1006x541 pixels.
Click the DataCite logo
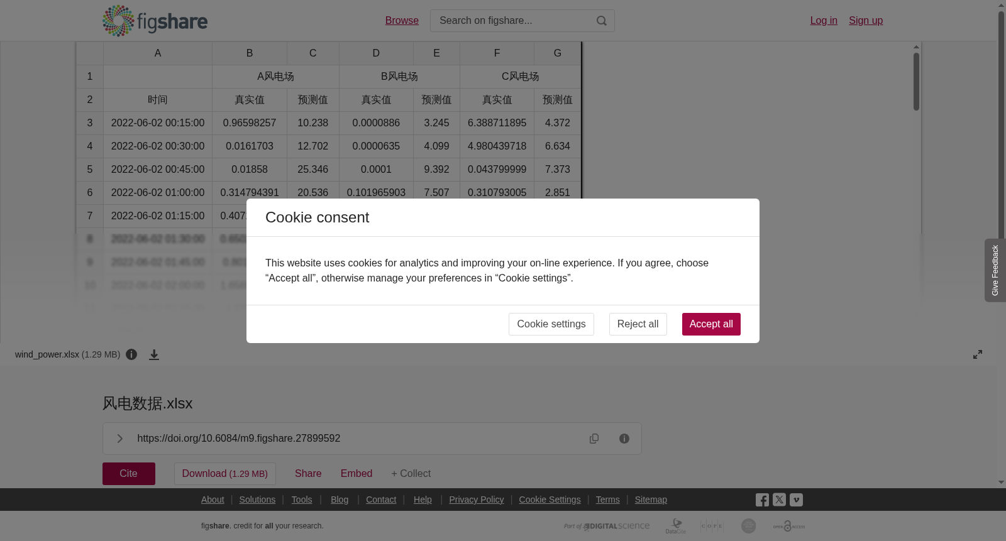(x=676, y=526)
